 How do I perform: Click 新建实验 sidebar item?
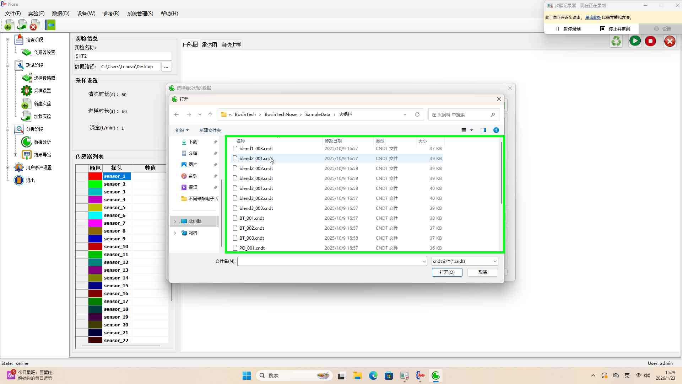pyautogui.click(x=42, y=103)
